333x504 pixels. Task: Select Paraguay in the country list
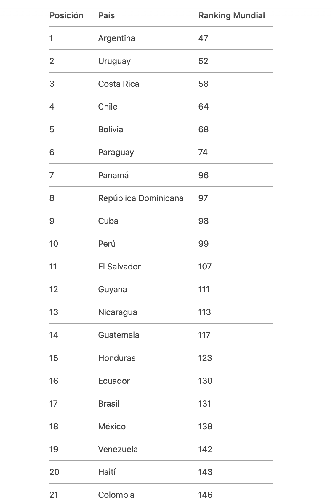click(x=116, y=152)
